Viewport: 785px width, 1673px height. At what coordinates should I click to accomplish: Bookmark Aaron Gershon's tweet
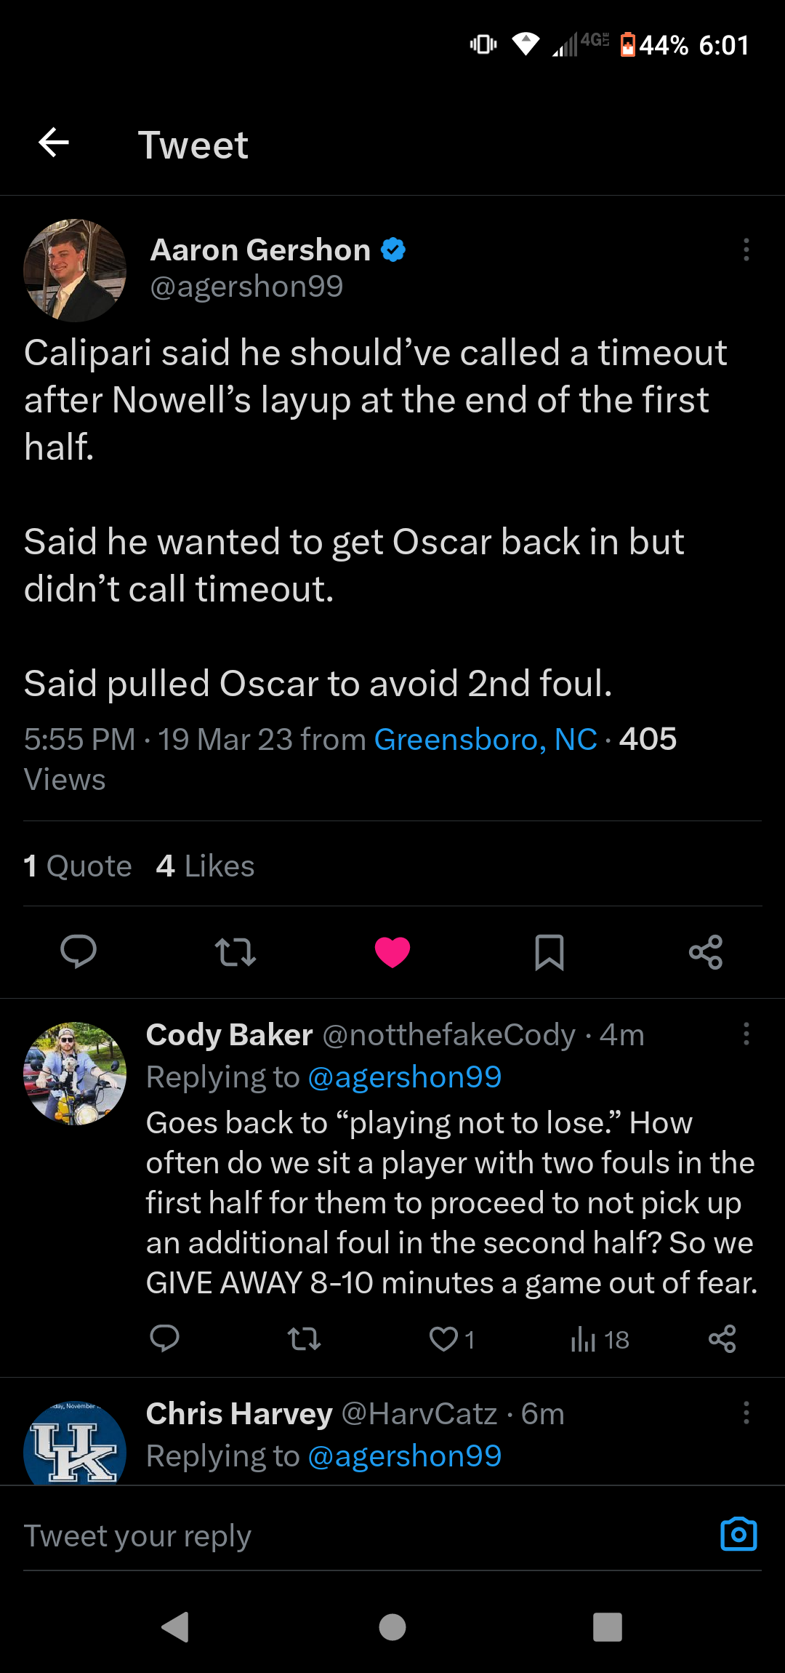pyautogui.click(x=549, y=951)
